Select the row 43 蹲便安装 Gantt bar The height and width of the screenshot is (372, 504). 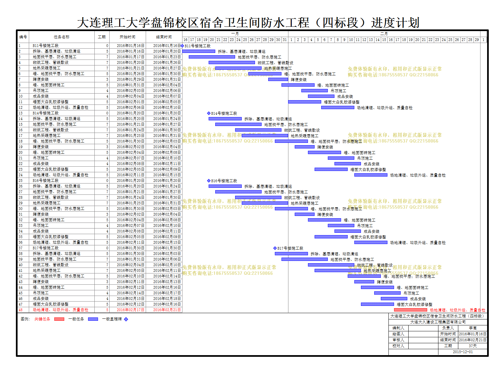click(x=364, y=282)
